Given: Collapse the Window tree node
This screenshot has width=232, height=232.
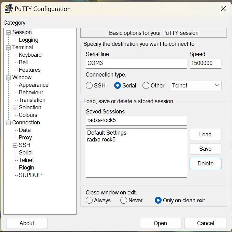Looking at the screenshot, I should [x=9, y=78].
